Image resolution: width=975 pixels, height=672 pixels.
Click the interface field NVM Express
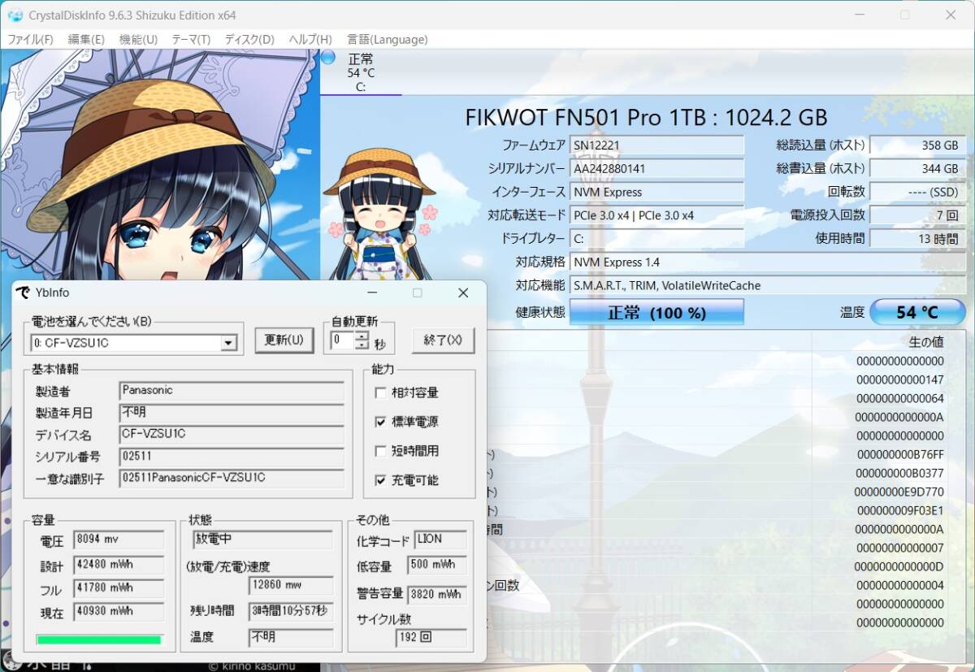click(656, 193)
